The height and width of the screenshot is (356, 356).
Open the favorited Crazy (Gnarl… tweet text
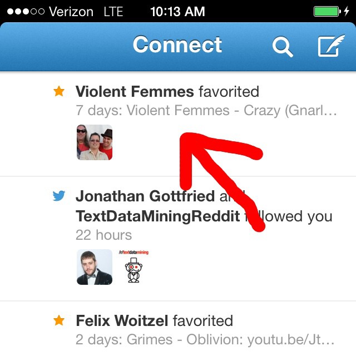[206, 111]
